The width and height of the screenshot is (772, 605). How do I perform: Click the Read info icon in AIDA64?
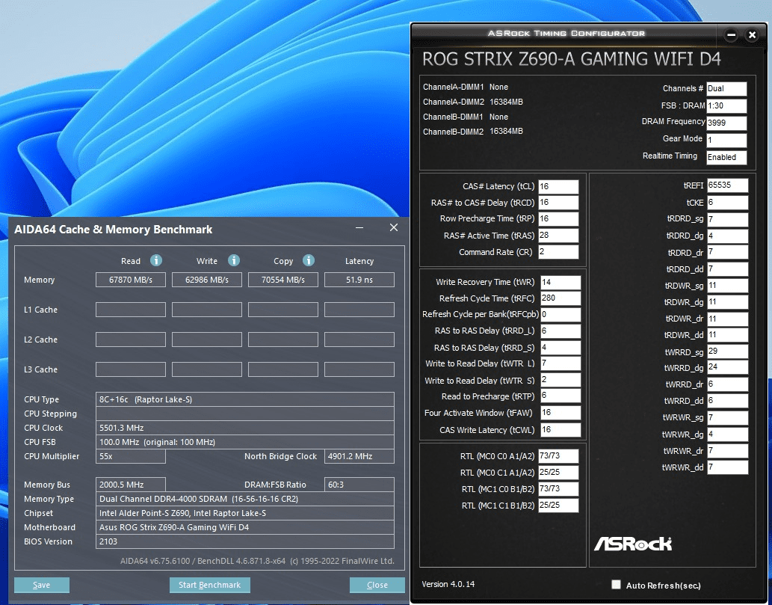(x=156, y=260)
